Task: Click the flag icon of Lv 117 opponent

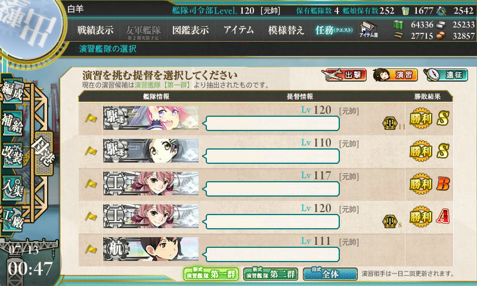Action: pos(91,184)
